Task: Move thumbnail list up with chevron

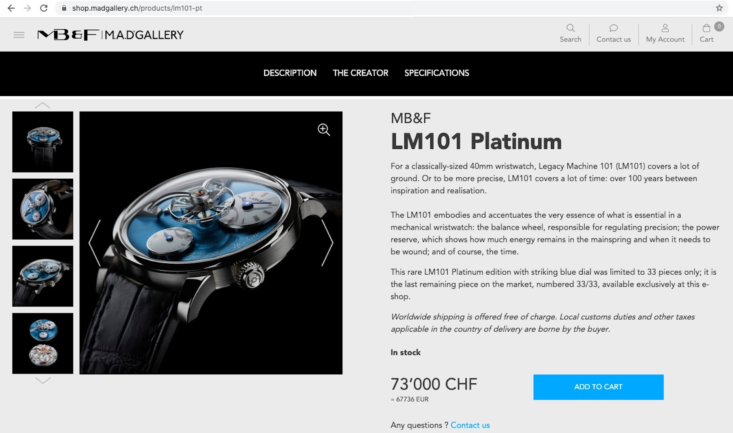Action: [x=43, y=105]
